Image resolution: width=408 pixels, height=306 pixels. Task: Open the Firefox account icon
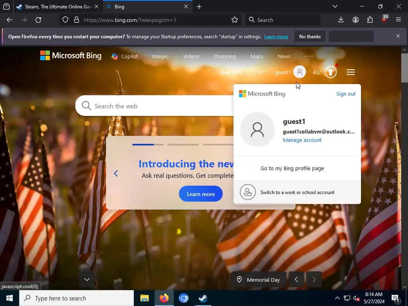click(x=355, y=20)
